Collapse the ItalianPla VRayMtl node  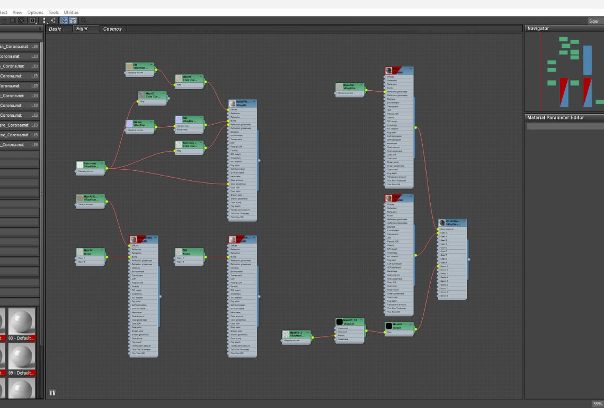(254, 101)
